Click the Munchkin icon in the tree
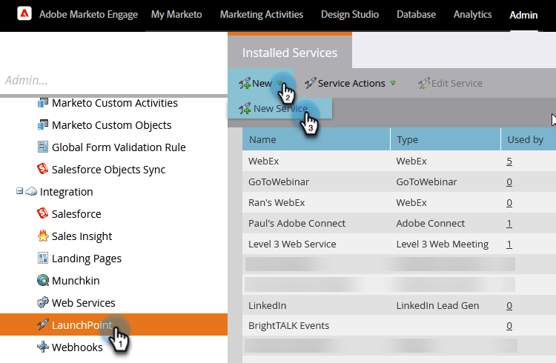The height and width of the screenshot is (363, 556). pyautogui.click(x=43, y=281)
